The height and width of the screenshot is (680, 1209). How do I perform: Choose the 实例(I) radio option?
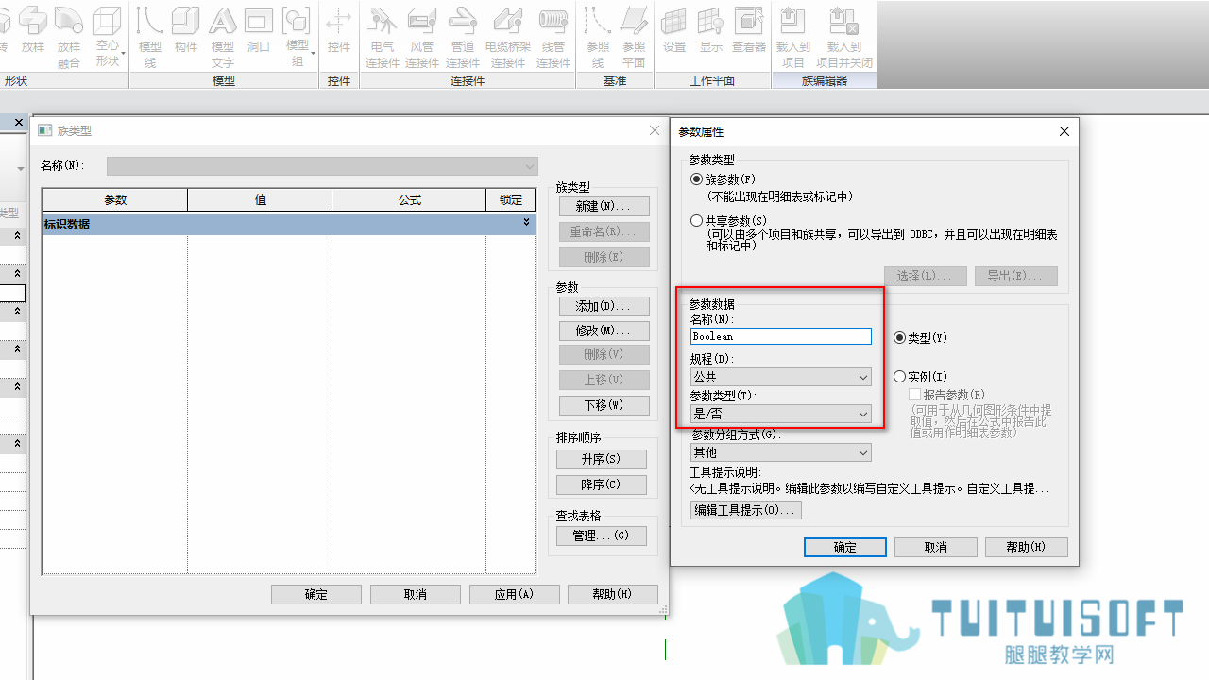(900, 377)
